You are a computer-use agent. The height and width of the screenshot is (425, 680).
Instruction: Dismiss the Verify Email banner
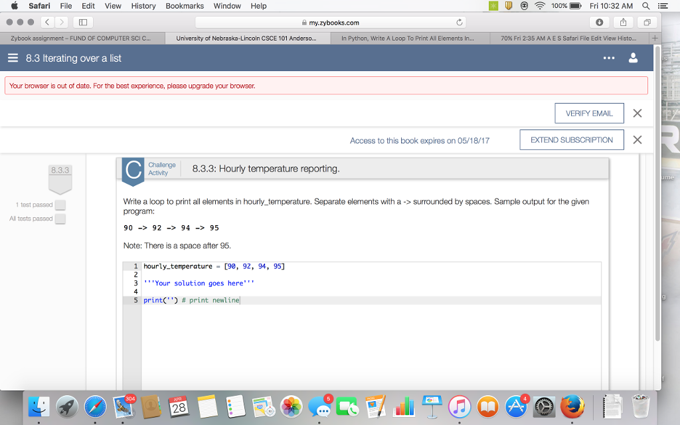point(637,113)
